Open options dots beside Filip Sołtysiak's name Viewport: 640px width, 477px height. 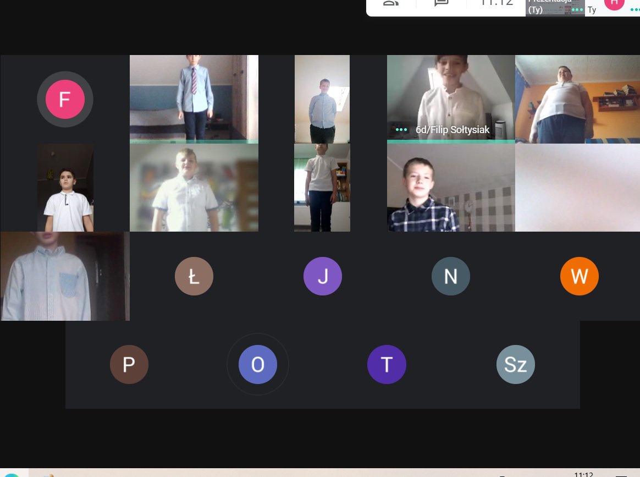point(401,129)
